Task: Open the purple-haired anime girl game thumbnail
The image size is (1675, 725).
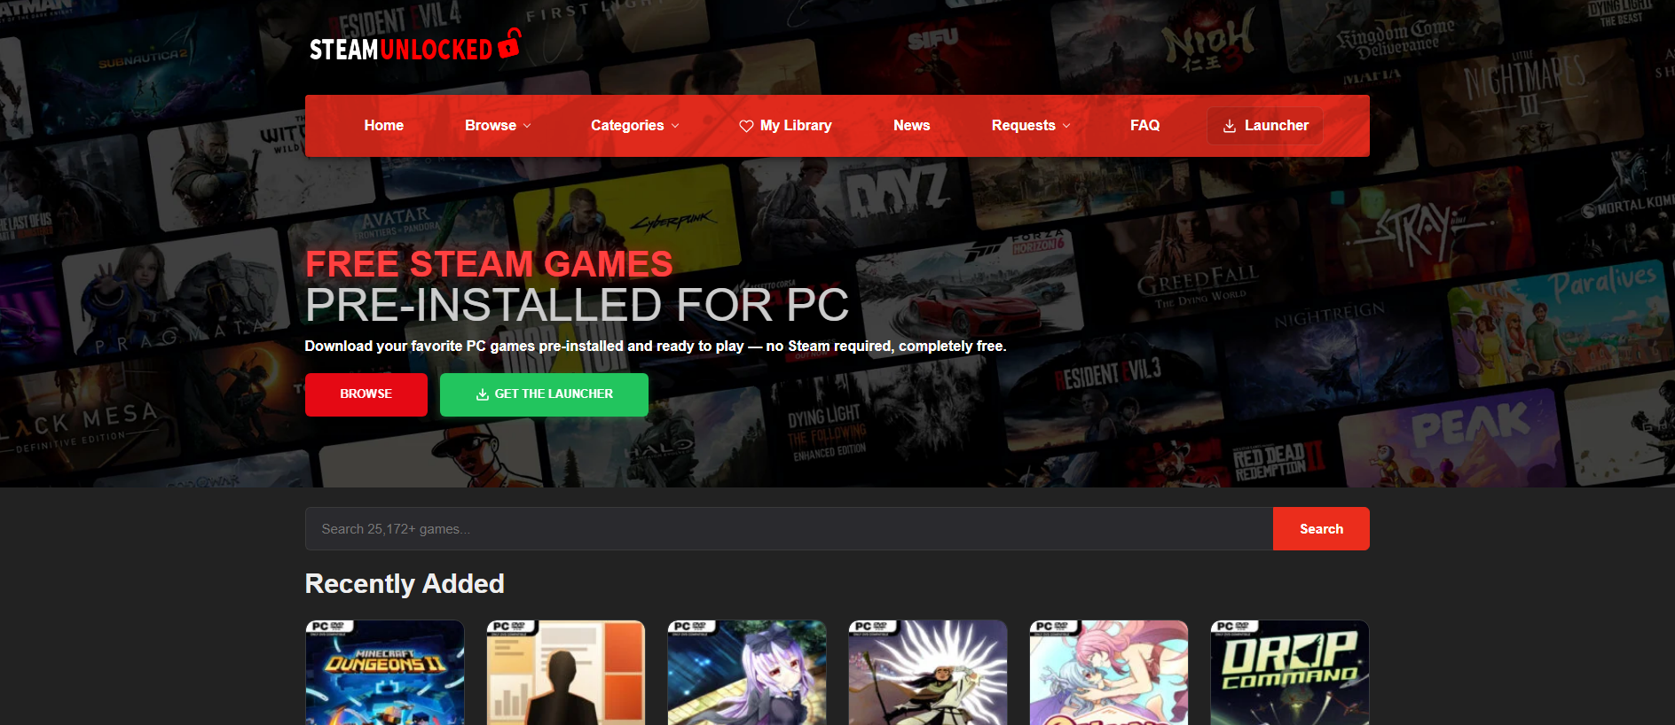Action: (747, 673)
